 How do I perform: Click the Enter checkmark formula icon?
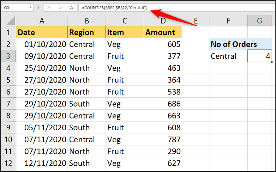point(60,8)
